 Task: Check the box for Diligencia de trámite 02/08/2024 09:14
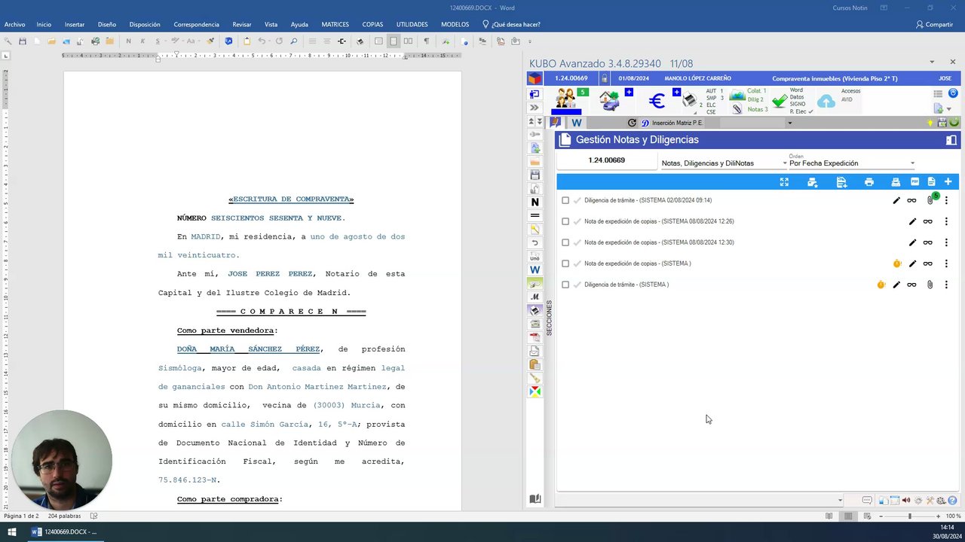[565, 200]
